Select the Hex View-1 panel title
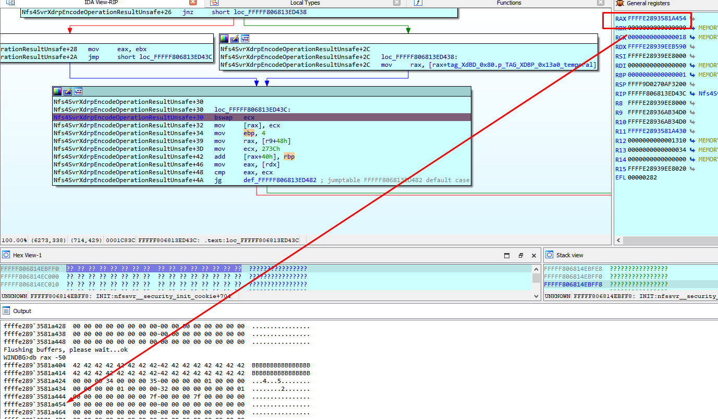 (x=27, y=255)
